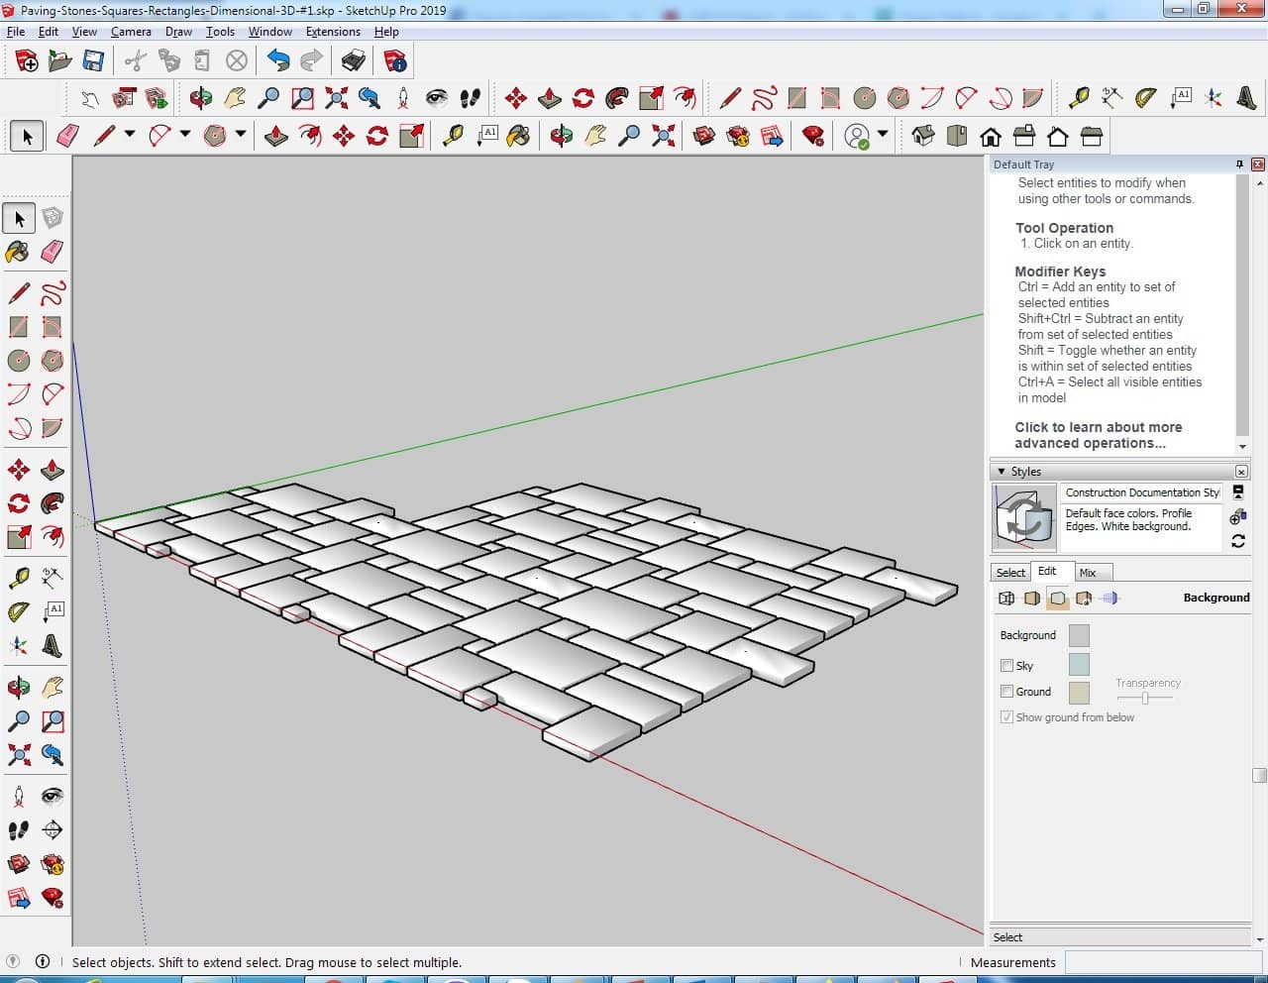Open the Extensions menu
Viewport: 1268px width, 983px height.
(x=333, y=32)
